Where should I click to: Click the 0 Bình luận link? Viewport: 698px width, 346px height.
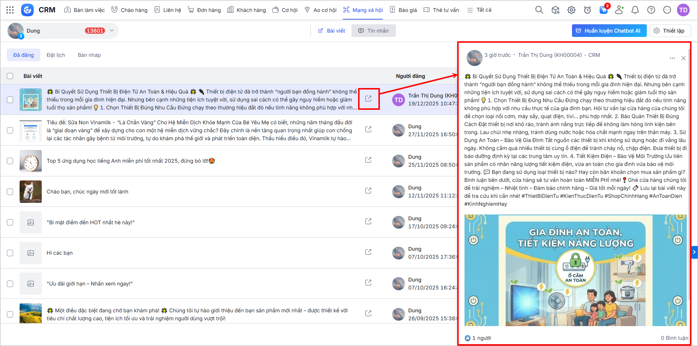click(674, 338)
